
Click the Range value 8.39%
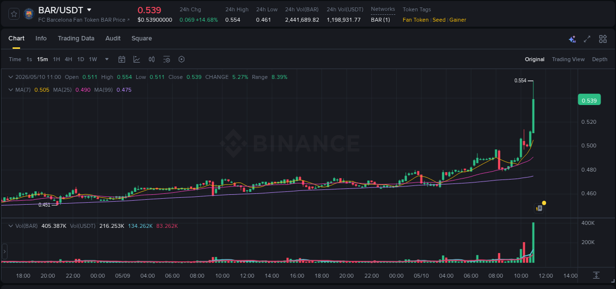tap(279, 77)
